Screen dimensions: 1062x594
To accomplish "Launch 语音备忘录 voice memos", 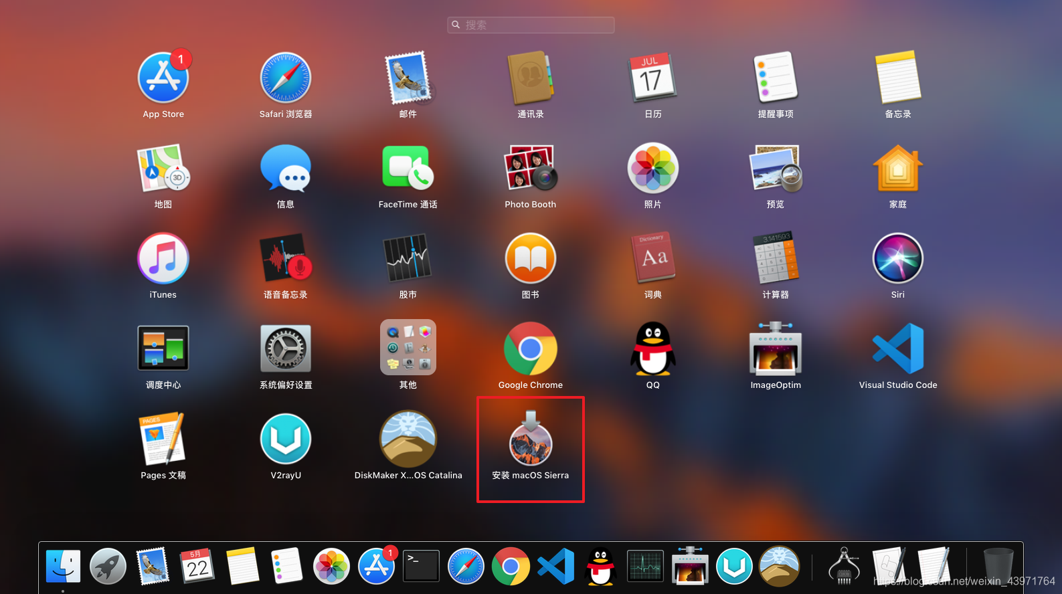I will click(x=286, y=258).
